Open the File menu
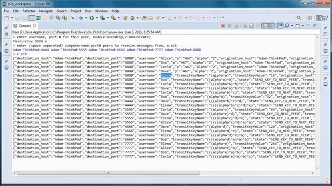The image size is (332, 186). pyautogui.click(x=6, y=11)
